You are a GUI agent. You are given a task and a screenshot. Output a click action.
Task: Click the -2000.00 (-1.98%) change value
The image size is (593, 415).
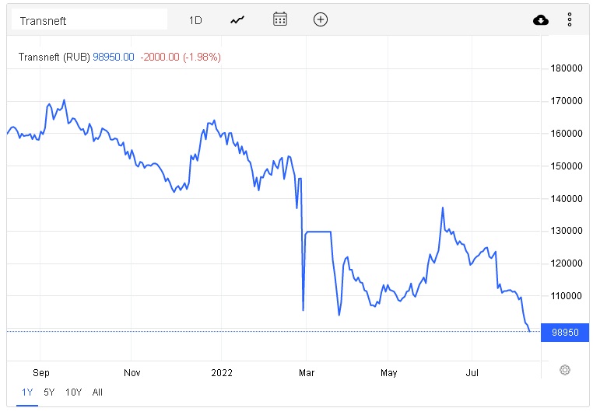pos(181,57)
